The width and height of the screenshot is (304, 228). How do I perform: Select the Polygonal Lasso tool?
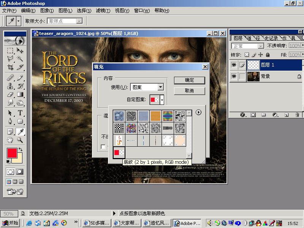point(10,59)
